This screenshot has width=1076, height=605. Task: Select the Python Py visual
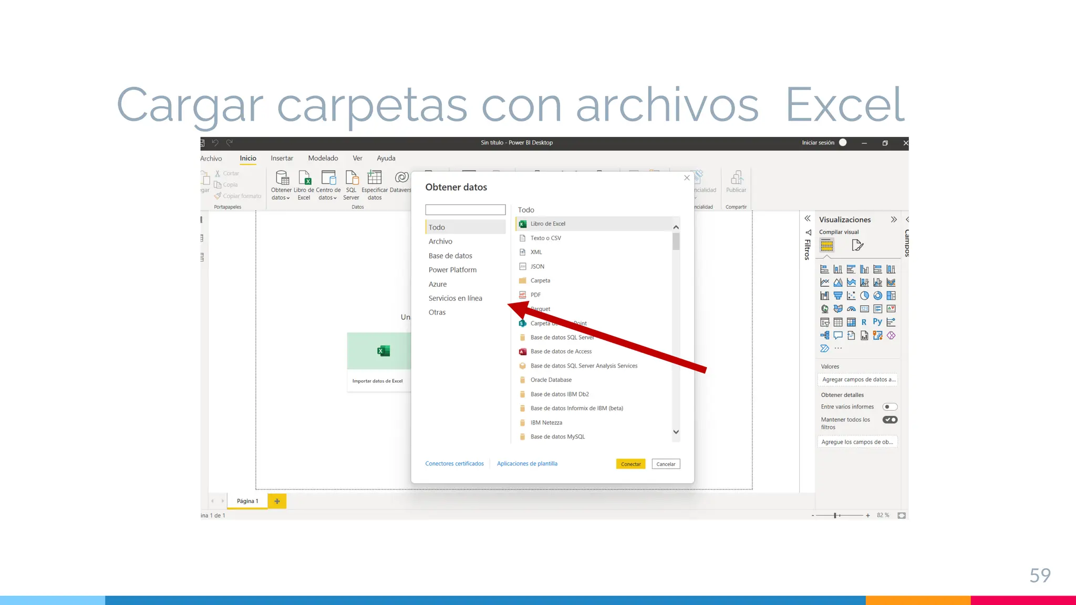877,322
